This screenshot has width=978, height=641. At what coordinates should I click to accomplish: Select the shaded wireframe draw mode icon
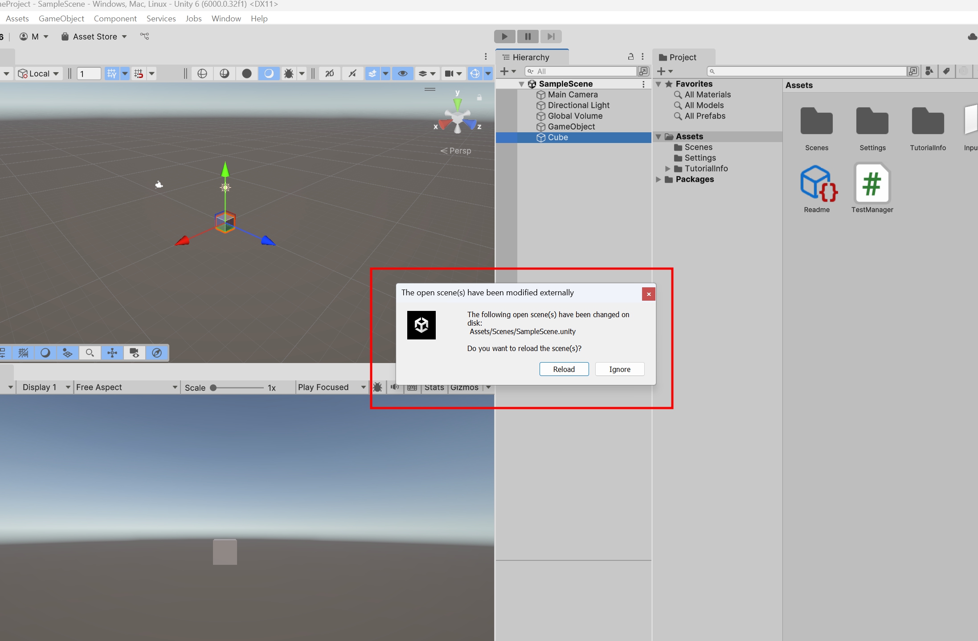point(225,73)
